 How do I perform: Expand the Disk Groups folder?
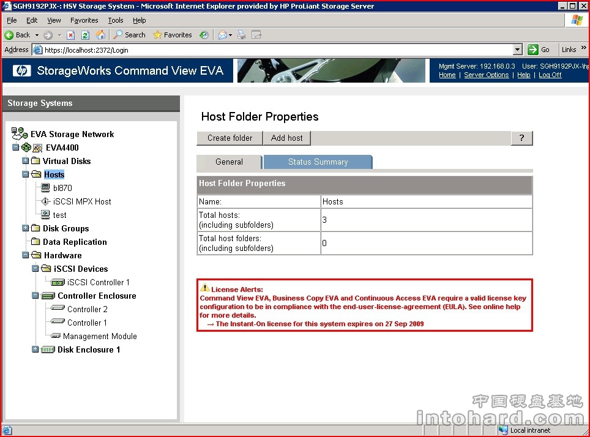coord(25,228)
